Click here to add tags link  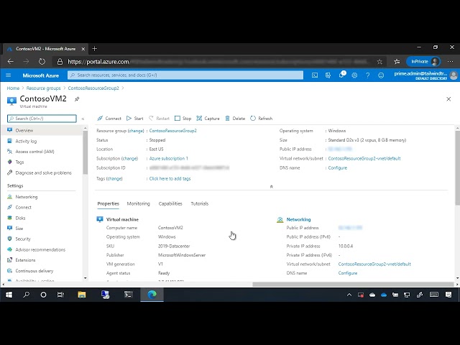click(170, 178)
